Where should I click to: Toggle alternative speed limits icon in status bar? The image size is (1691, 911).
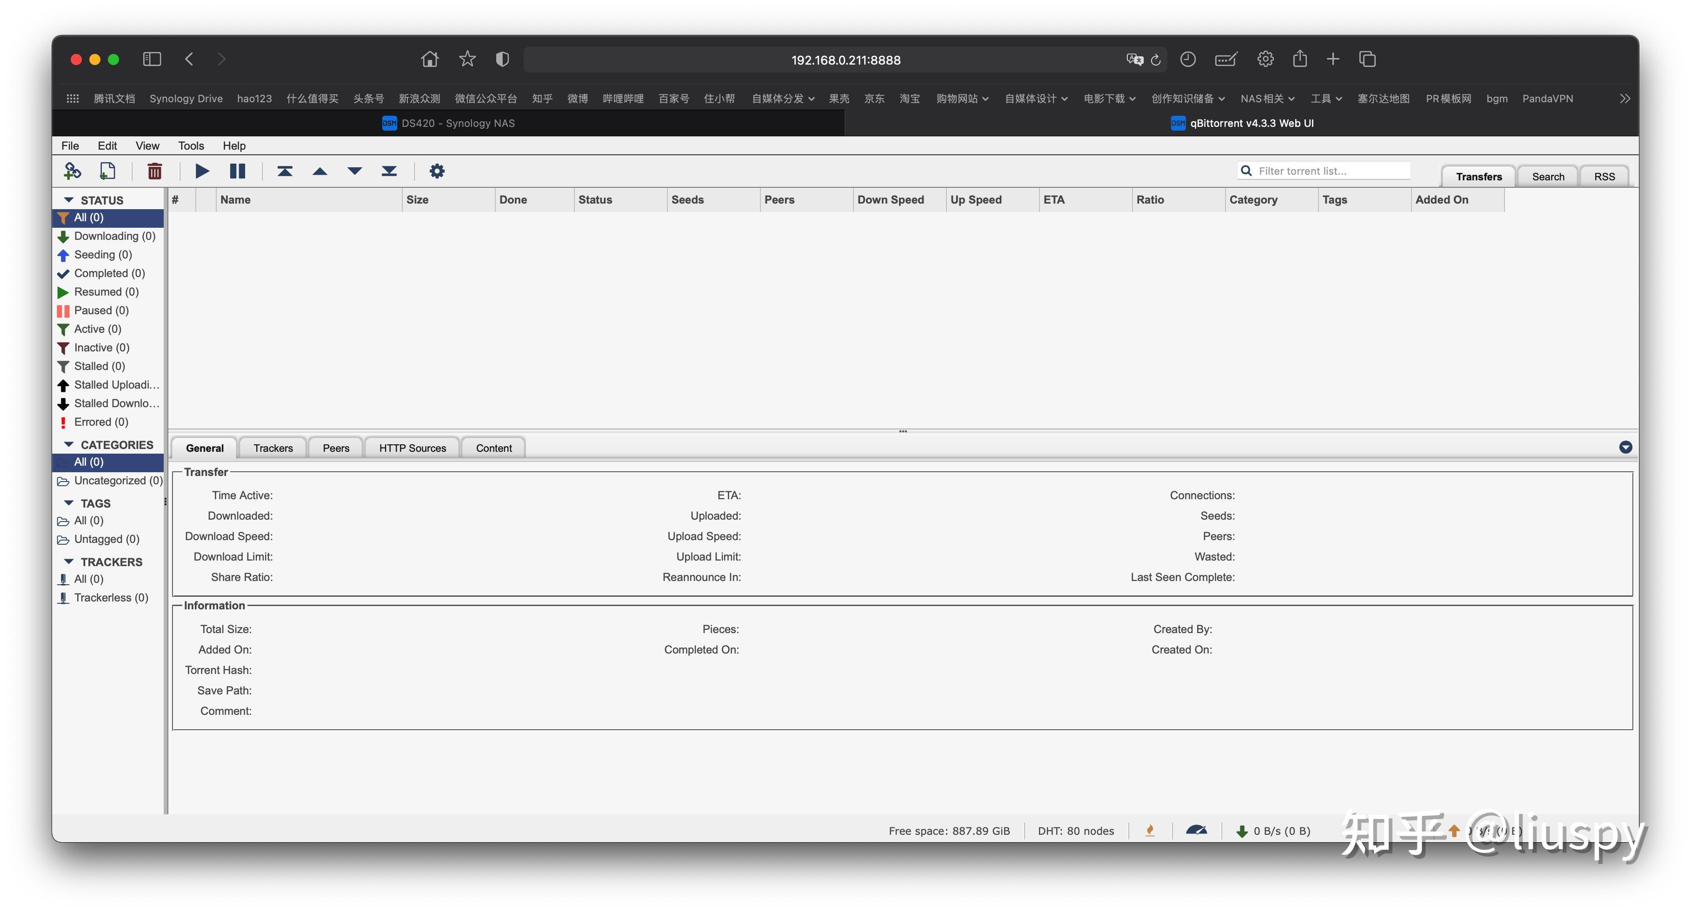coord(1196,830)
